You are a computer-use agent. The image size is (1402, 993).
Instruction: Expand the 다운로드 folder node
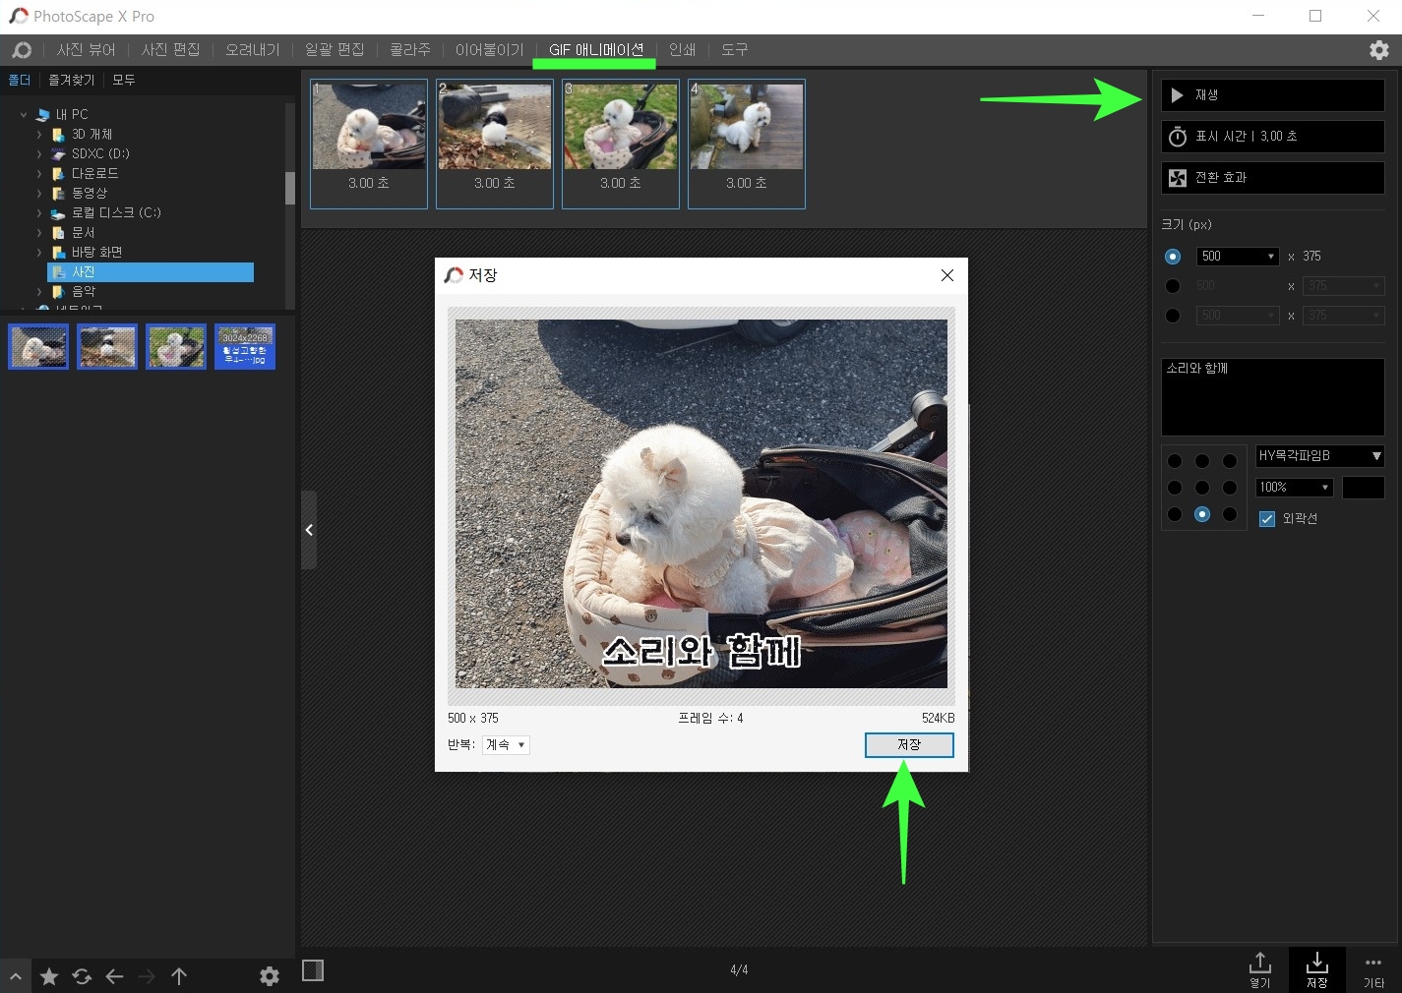pos(39,174)
